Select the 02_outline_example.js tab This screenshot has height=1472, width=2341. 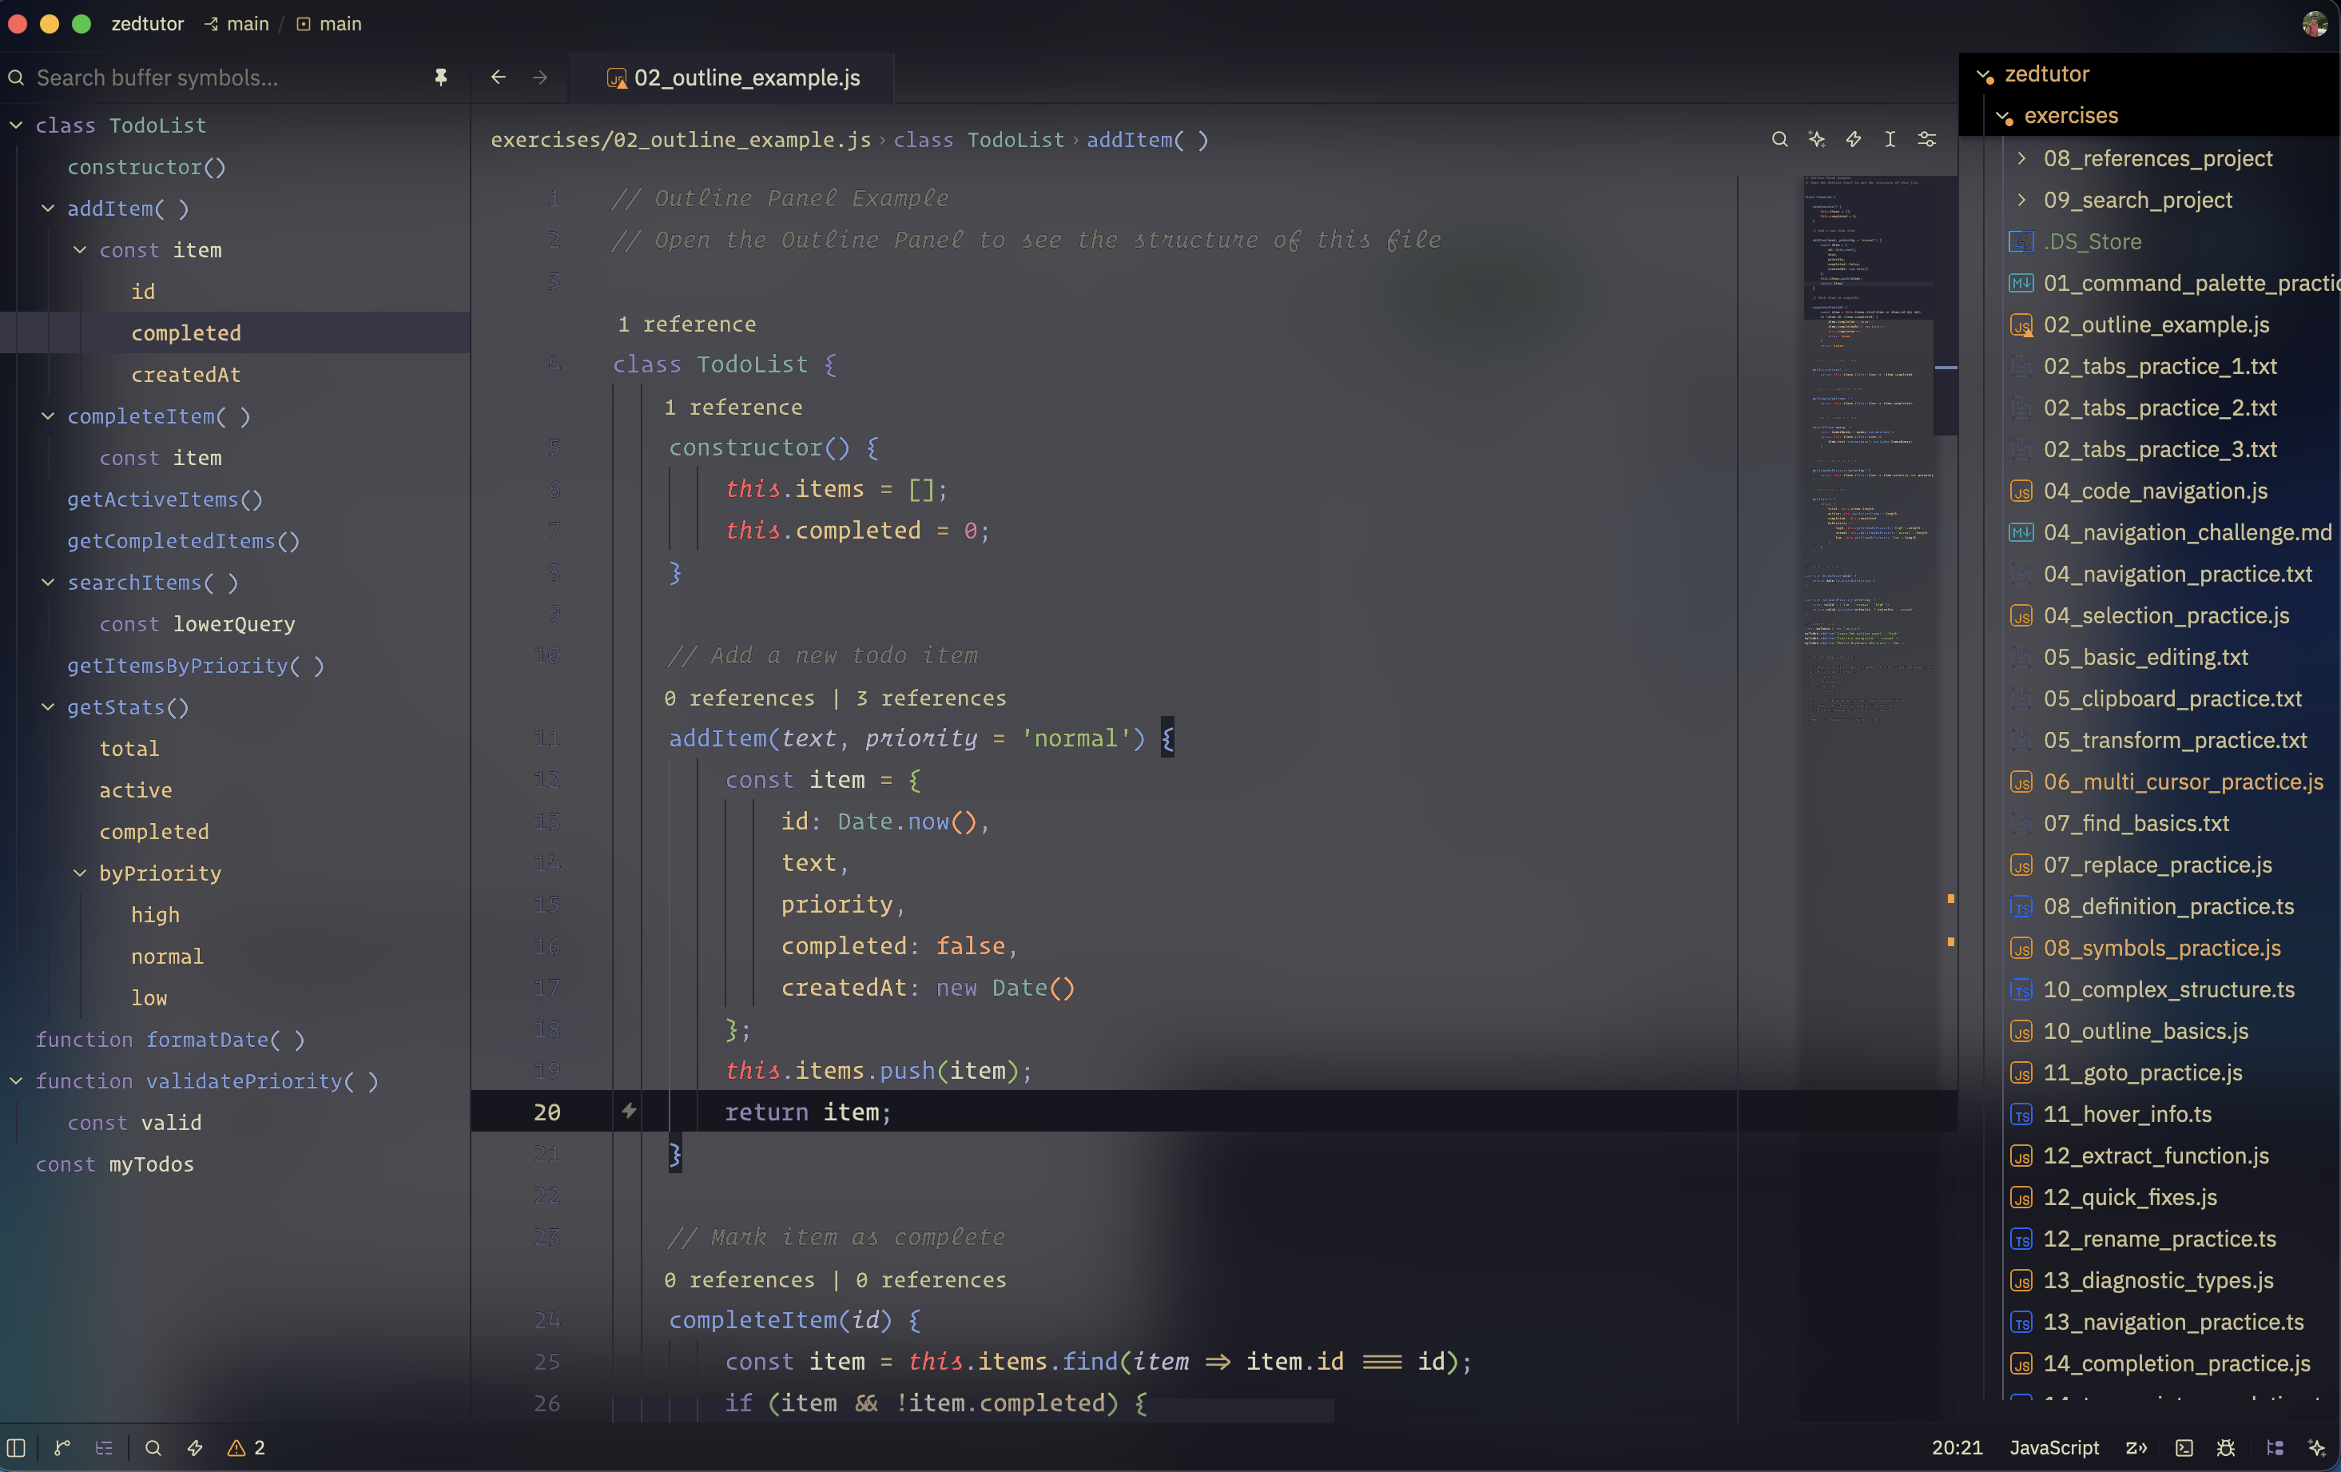732,78
